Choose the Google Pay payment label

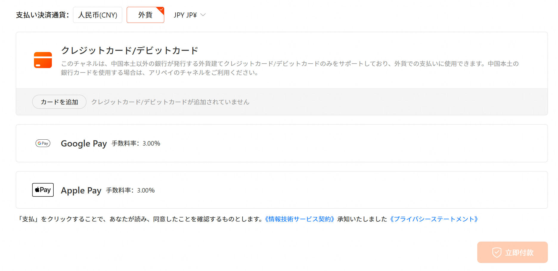pos(84,144)
